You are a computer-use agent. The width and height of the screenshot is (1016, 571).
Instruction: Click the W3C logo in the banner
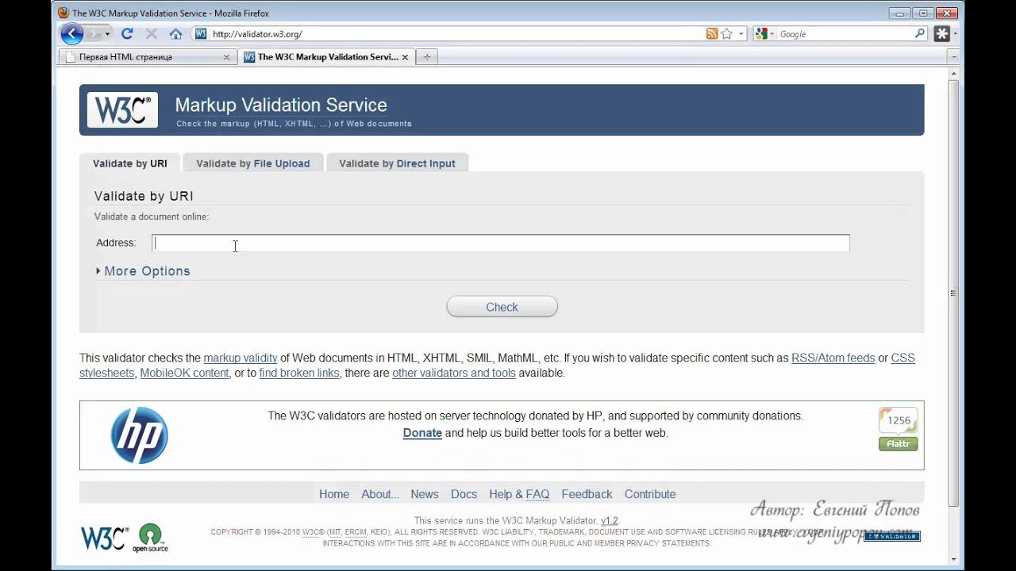click(x=122, y=109)
